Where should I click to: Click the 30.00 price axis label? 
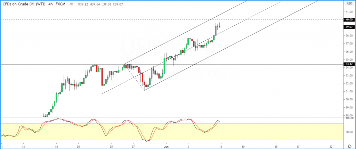point(349,100)
